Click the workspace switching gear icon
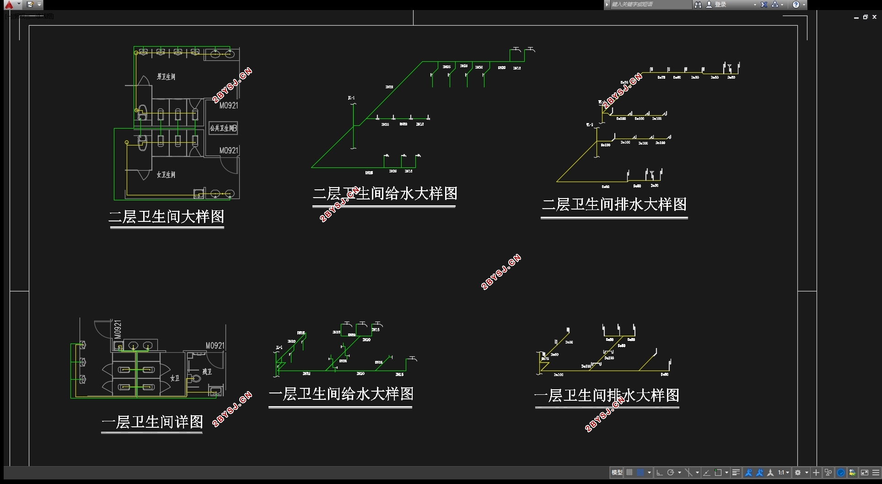 pyautogui.click(x=798, y=473)
